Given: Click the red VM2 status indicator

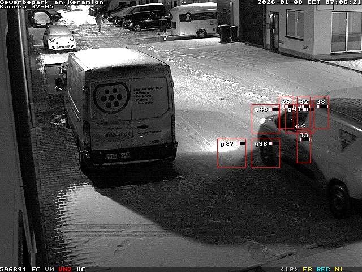Looking at the screenshot, I should 65,269.
